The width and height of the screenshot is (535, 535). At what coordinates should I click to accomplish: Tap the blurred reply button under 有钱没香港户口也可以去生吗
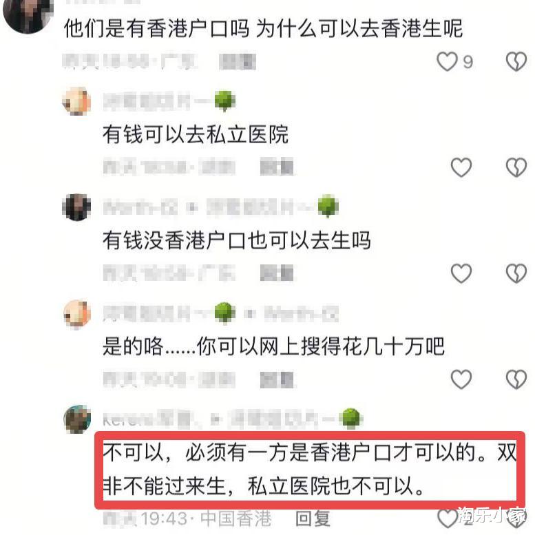pyautogui.click(x=277, y=273)
